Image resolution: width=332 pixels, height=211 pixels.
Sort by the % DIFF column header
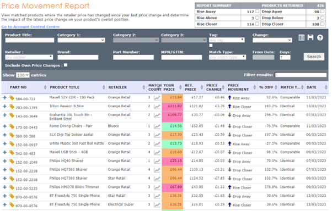pyautogui.click(x=268, y=87)
